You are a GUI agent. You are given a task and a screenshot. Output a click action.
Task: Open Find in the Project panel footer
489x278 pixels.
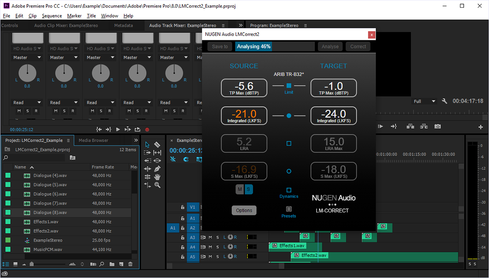[102, 264]
